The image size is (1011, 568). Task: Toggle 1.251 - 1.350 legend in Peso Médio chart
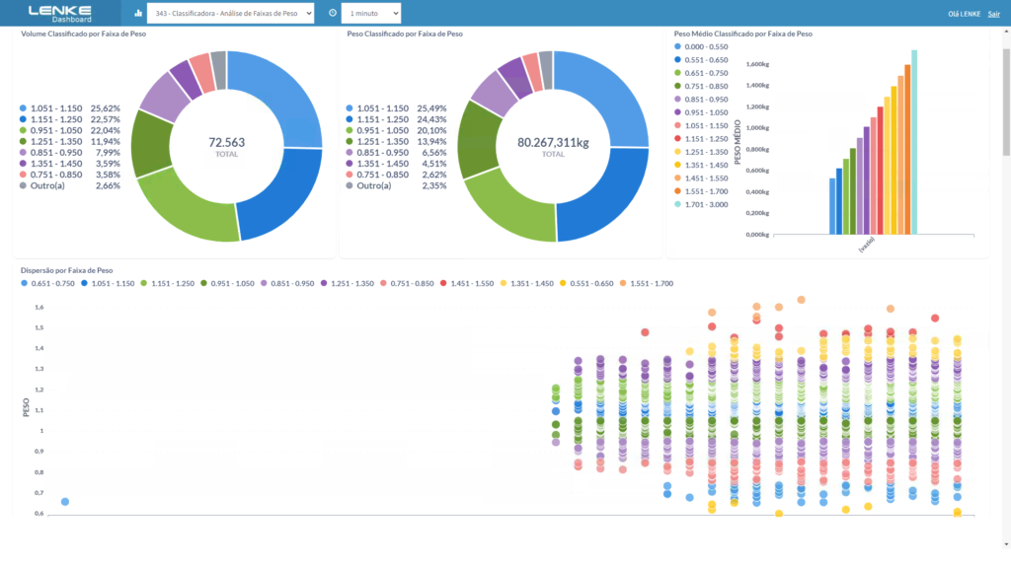coord(701,152)
